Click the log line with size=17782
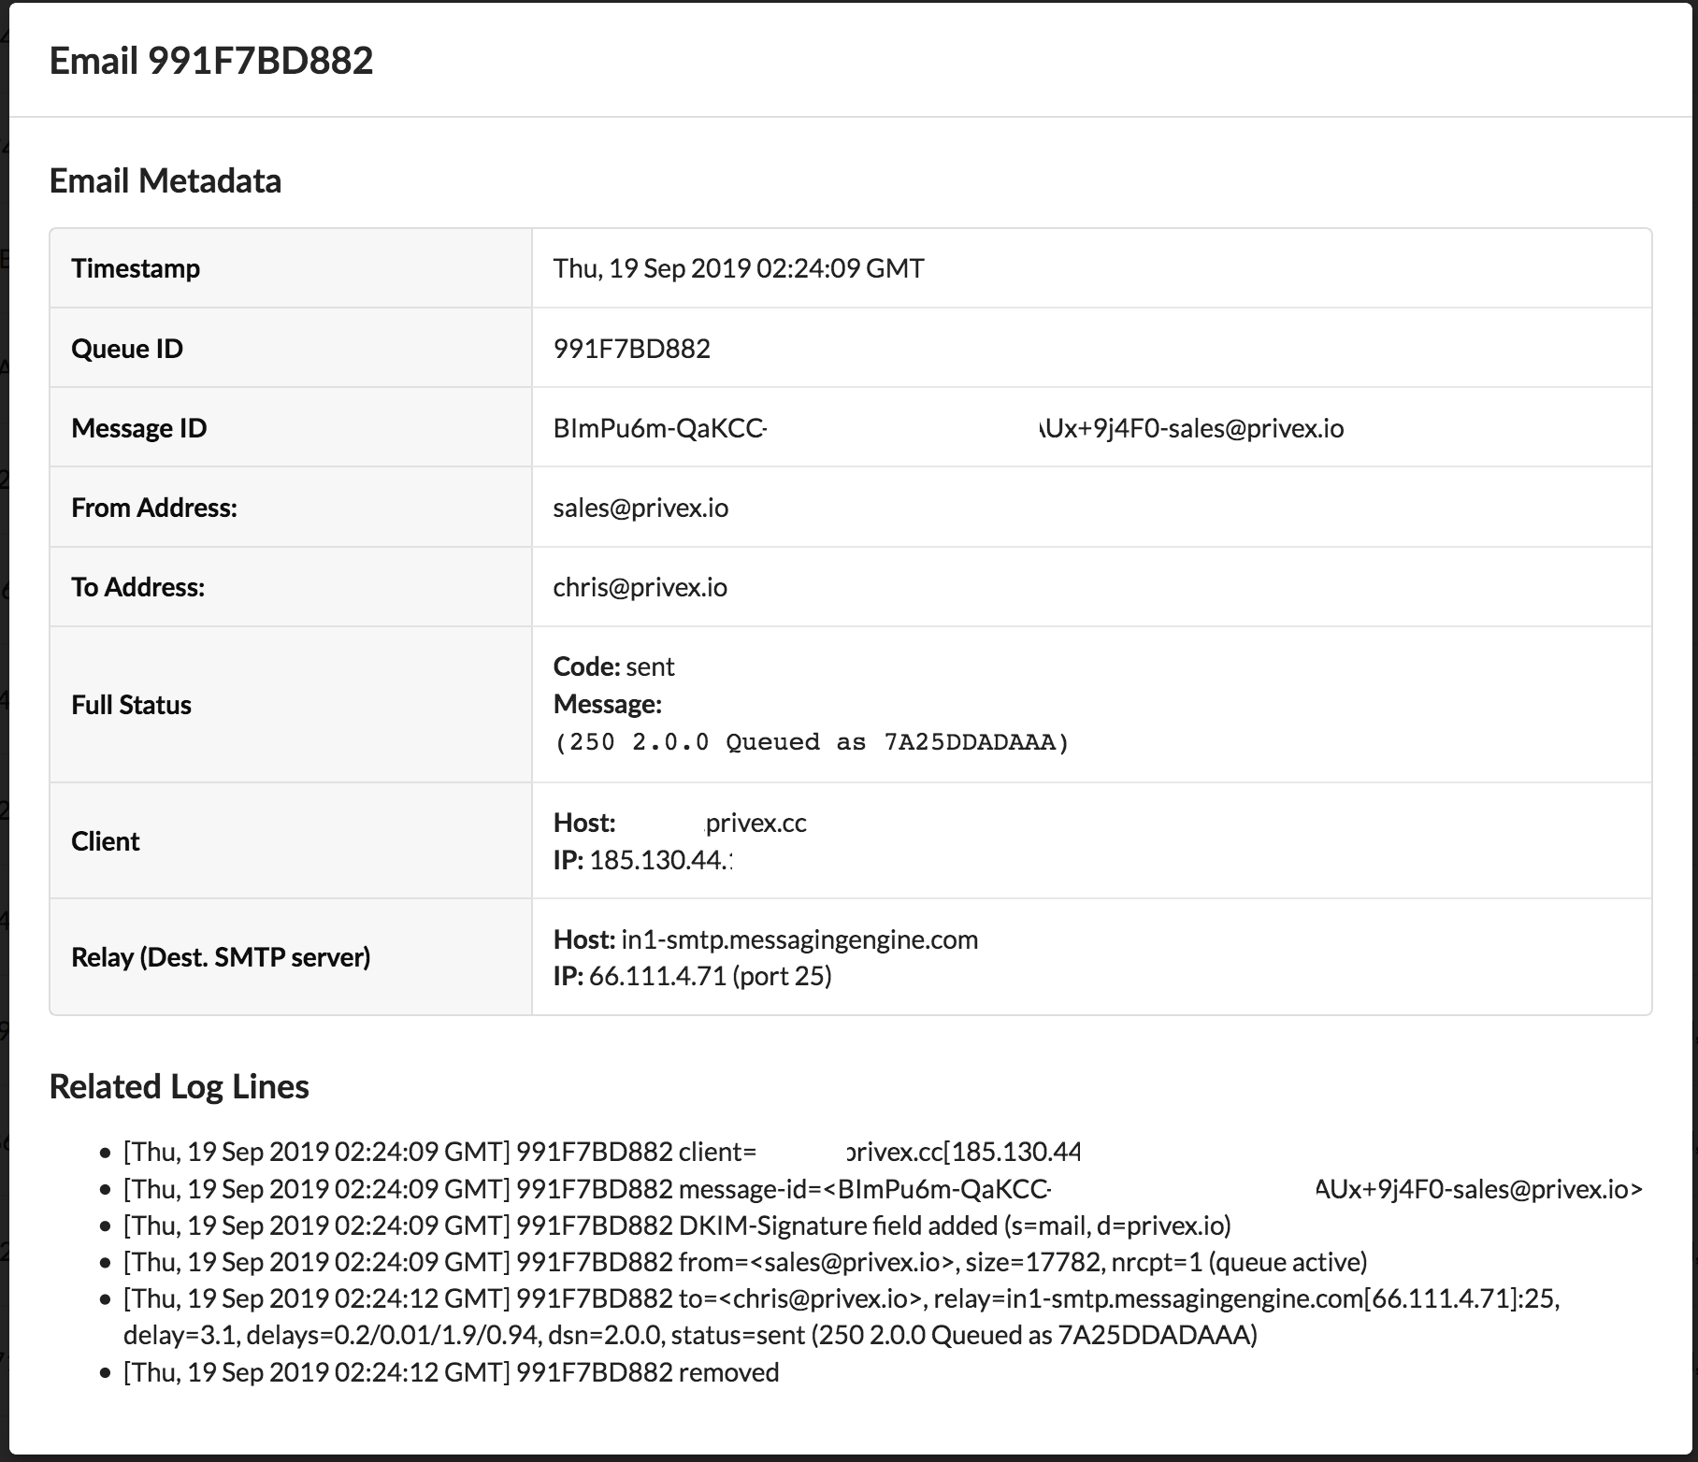The image size is (1698, 1462). click(x=745, y=1262)
